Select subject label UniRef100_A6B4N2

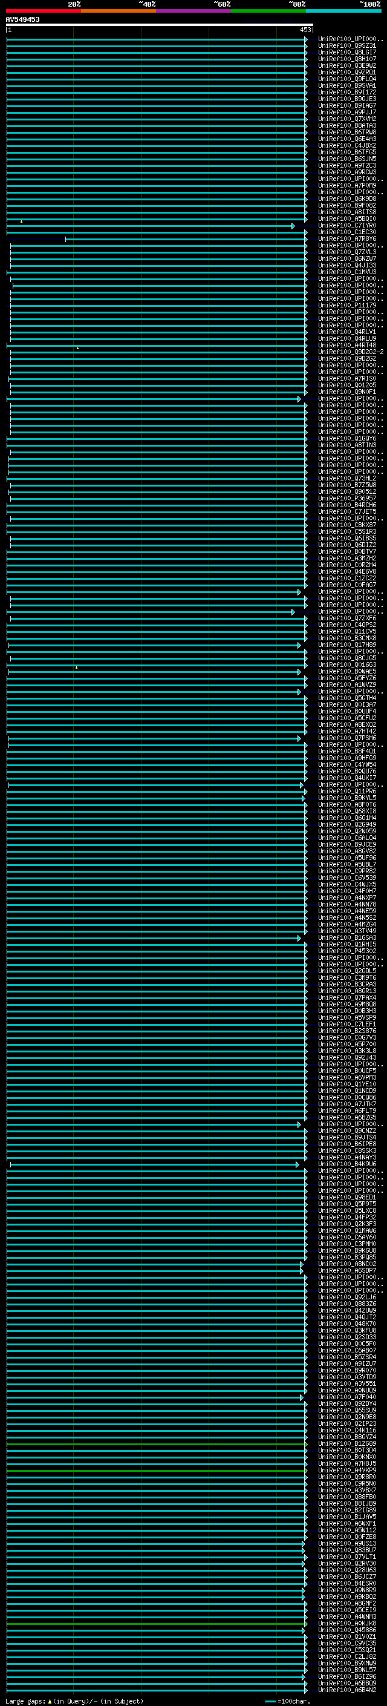tap(347, 1690)
